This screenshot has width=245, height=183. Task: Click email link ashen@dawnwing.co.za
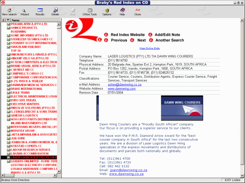[x=124, y=85]
